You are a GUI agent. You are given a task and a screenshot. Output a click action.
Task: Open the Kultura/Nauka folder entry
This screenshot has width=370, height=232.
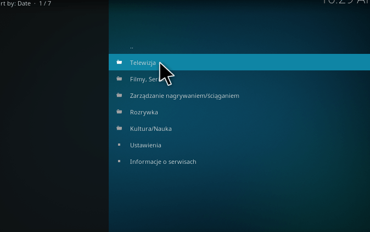[x=239, y=129]
